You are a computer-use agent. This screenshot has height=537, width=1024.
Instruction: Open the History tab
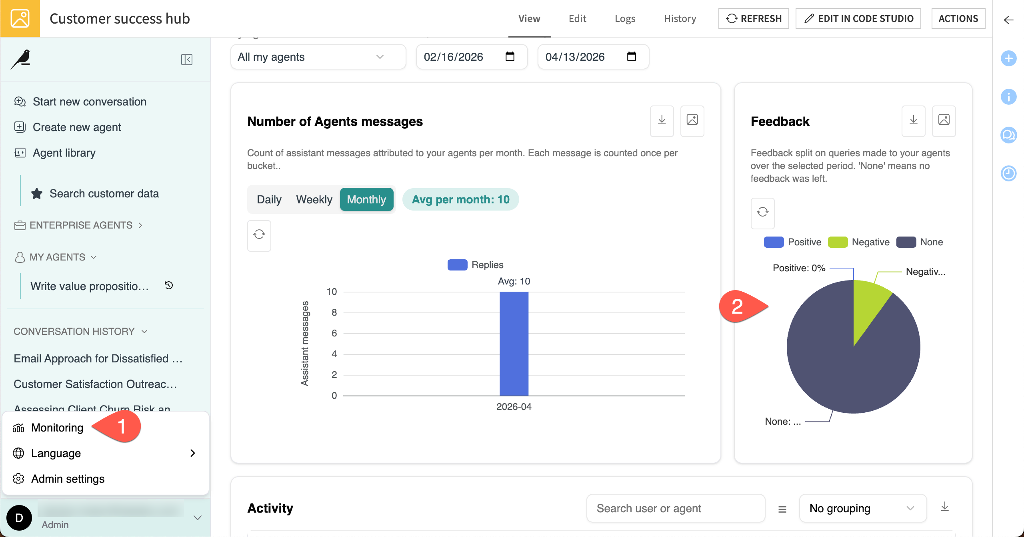coord(680,18)
